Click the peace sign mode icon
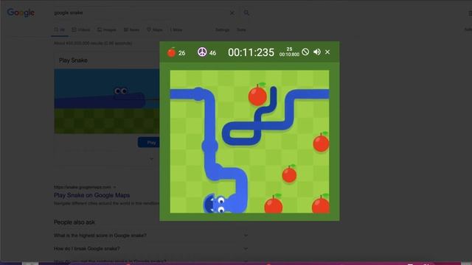Image resolution: width=472 pixels, height=265 pixels. (202, 52)
